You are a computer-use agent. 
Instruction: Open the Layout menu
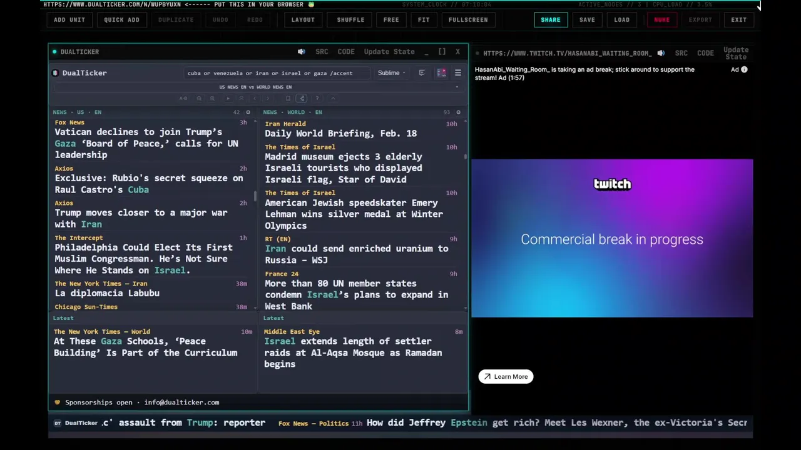click(303, 19)
